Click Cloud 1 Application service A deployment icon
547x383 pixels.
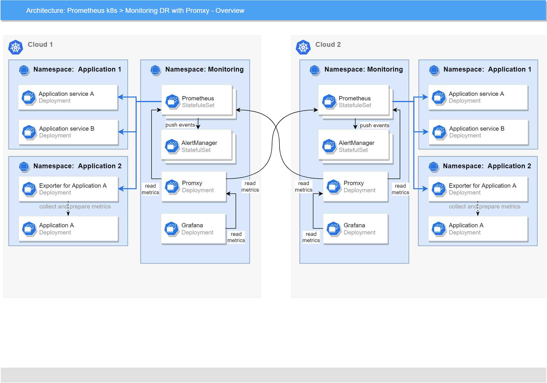click(x=28, y=98)
